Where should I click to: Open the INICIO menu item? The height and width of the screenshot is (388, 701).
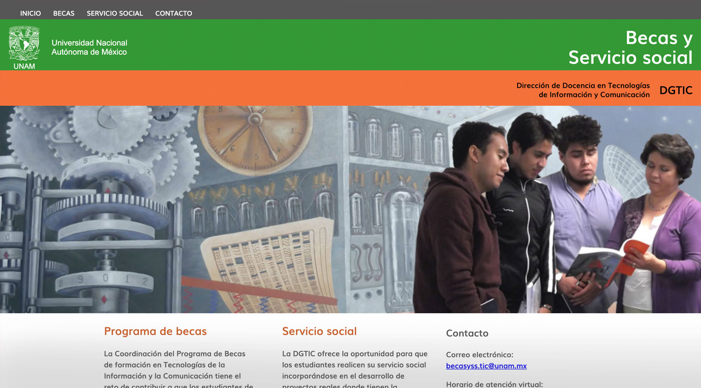pyautogui.click(x=30, y=13)
